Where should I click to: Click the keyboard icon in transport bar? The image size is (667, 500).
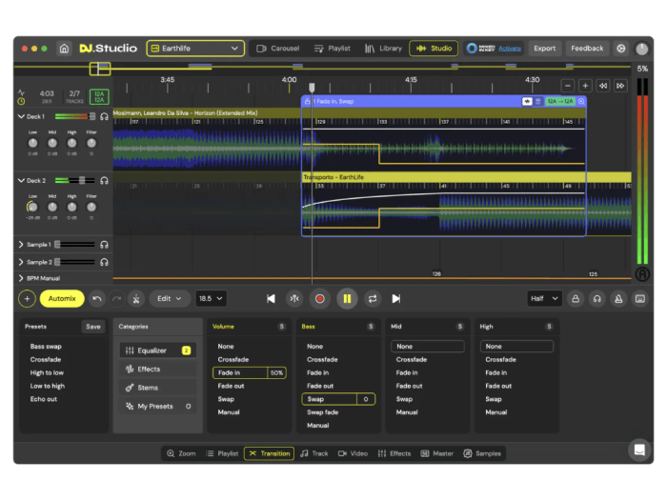(x=639, y=298)
